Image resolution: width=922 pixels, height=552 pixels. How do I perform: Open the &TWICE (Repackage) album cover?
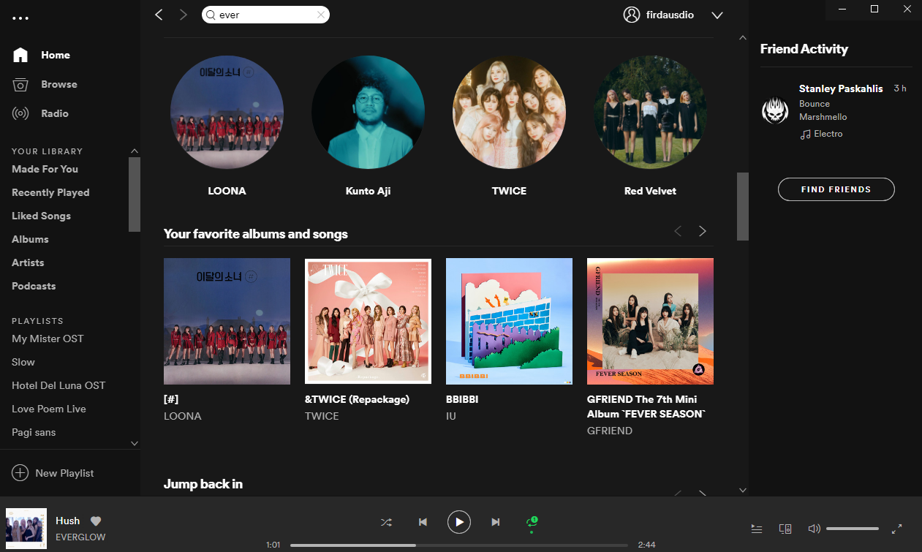368,321
